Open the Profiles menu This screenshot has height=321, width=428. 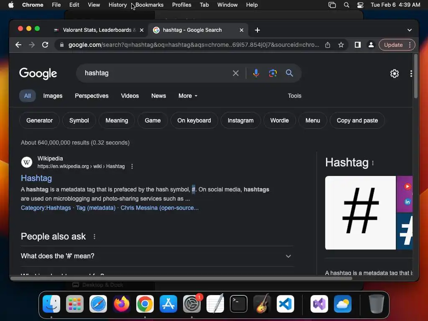[182, 5]
